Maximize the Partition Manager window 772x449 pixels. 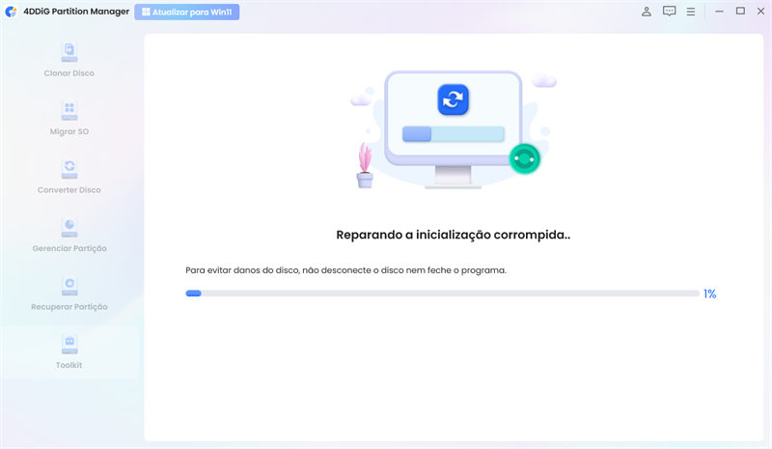click(x=740, y=11)
